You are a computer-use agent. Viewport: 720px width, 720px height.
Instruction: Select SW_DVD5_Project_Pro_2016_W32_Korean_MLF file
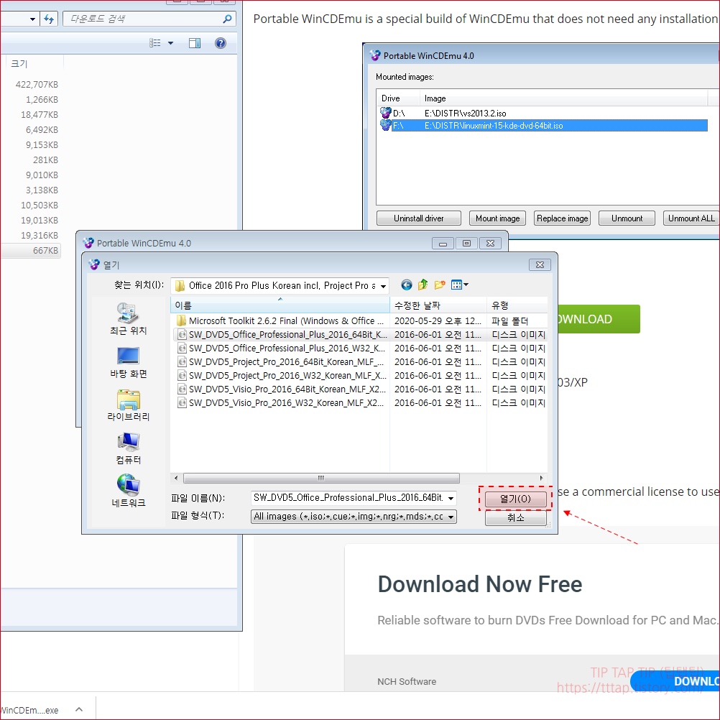pos(282,376)
